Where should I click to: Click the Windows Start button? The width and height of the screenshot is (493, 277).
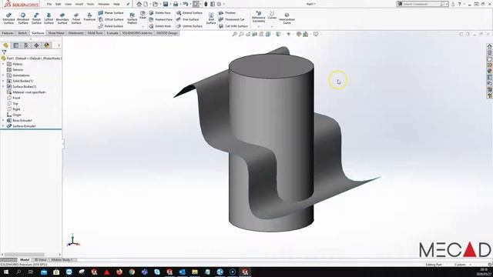[x=6, y=272]
